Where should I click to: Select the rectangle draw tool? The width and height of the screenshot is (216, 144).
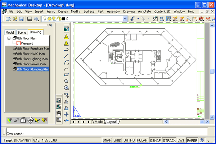(66, 75)
